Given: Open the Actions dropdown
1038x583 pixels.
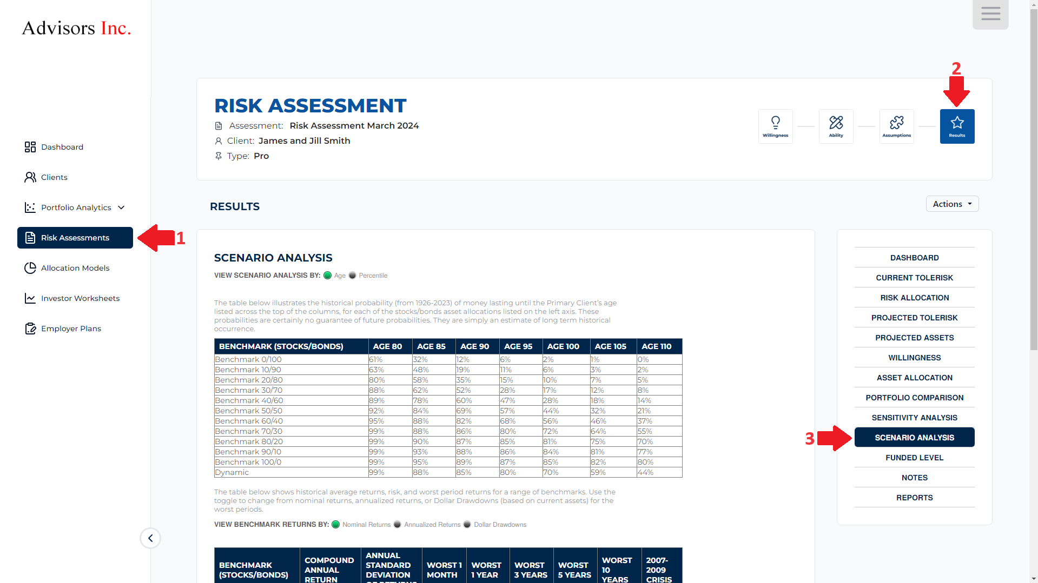Looking at the screenshot, I should [x=952, y=204].
